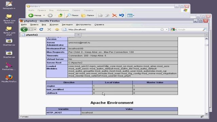This screenshot has width=217, height=122.
Task: Open Views dropdown arrow in htdocs toolbar
Action: point(134,16)
